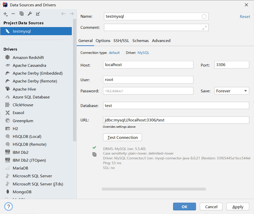Viewport: 254px width, 214px height.
Task: Click the make global import icon
Action: [38, 14]
